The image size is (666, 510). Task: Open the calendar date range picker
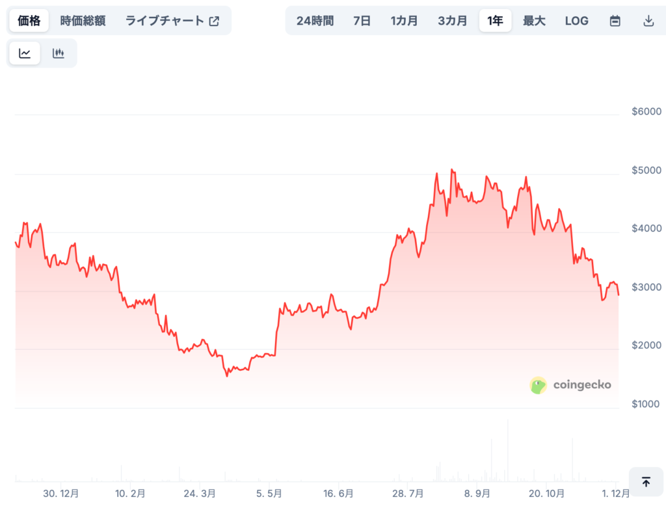[615, 20]
